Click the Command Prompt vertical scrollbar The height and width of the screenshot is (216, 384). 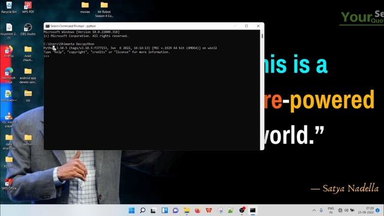click(262, 89)
